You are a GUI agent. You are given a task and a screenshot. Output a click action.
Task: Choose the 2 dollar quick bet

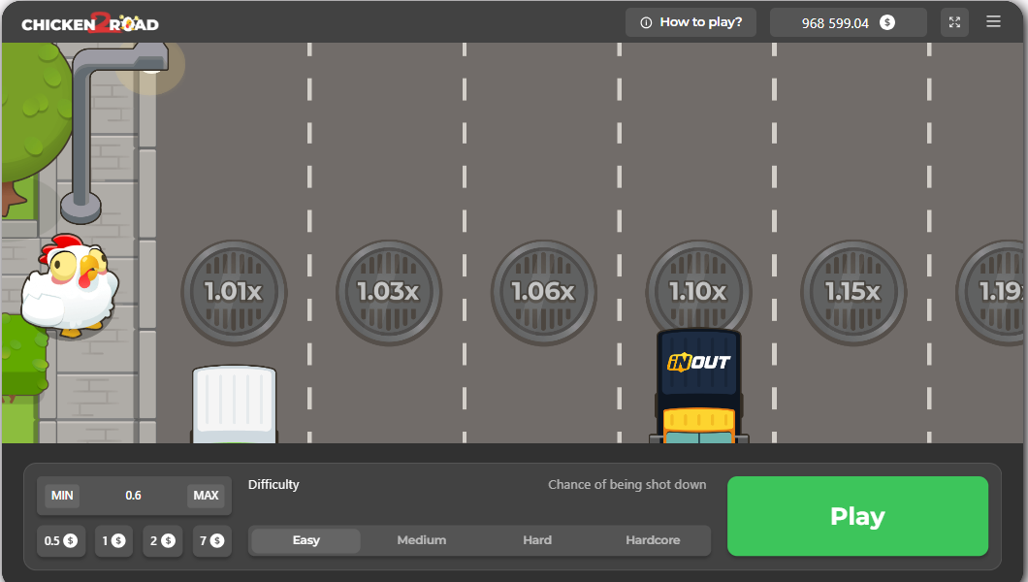tap(163, 540)
